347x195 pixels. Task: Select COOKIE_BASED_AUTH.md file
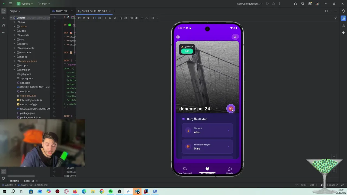click(x=35, y=87)
